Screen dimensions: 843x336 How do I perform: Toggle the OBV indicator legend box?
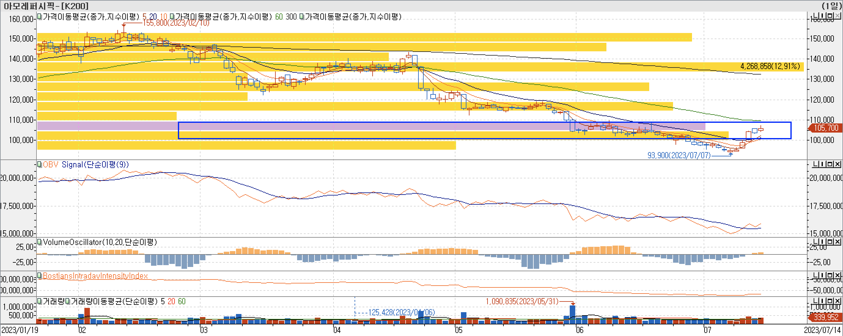[x=39, y=164]
